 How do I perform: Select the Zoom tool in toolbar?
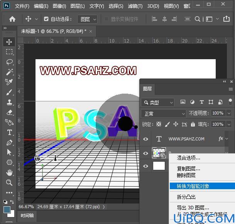pos(9,183)
